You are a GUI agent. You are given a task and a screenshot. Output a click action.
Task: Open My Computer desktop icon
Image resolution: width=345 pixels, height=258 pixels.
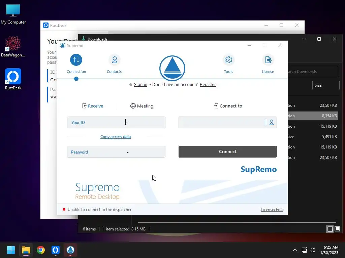click(13, 14)
